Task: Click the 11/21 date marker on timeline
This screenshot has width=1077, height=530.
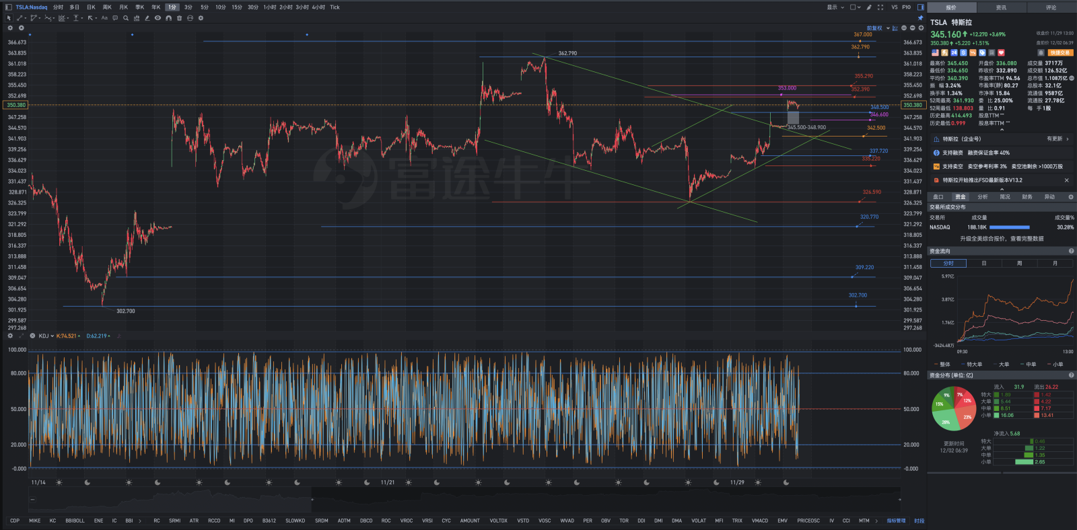Action: coord(388,482)
